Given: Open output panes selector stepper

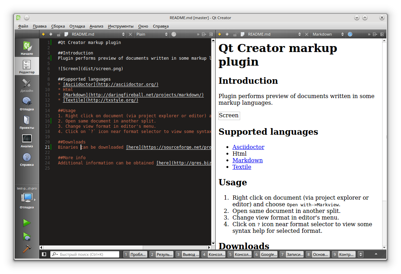Looking at the screenshot, I should point(361,254).
